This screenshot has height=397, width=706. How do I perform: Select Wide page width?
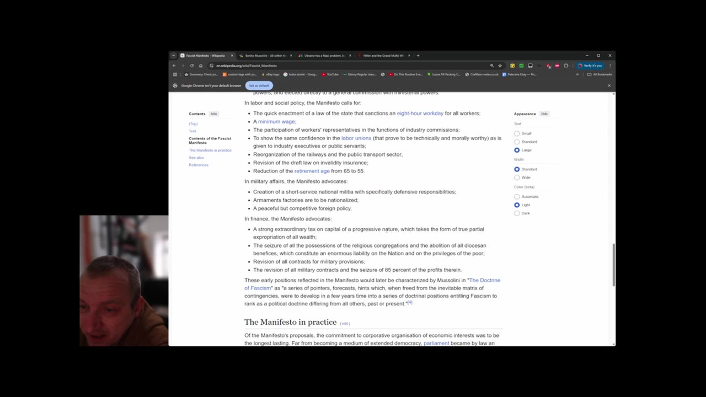click(517, 178)
